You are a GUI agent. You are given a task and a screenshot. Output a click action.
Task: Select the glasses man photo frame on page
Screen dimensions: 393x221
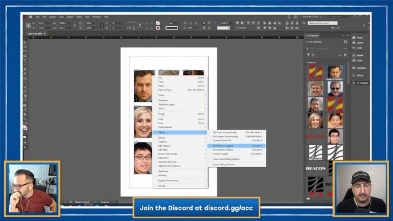tap(143, 158)
